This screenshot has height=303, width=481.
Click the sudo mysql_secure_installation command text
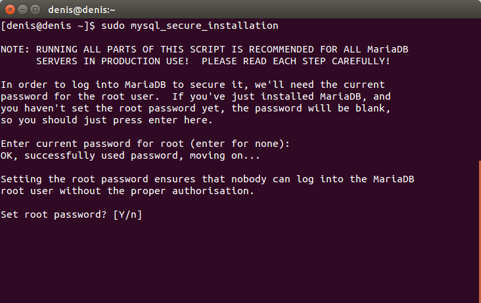190,26
